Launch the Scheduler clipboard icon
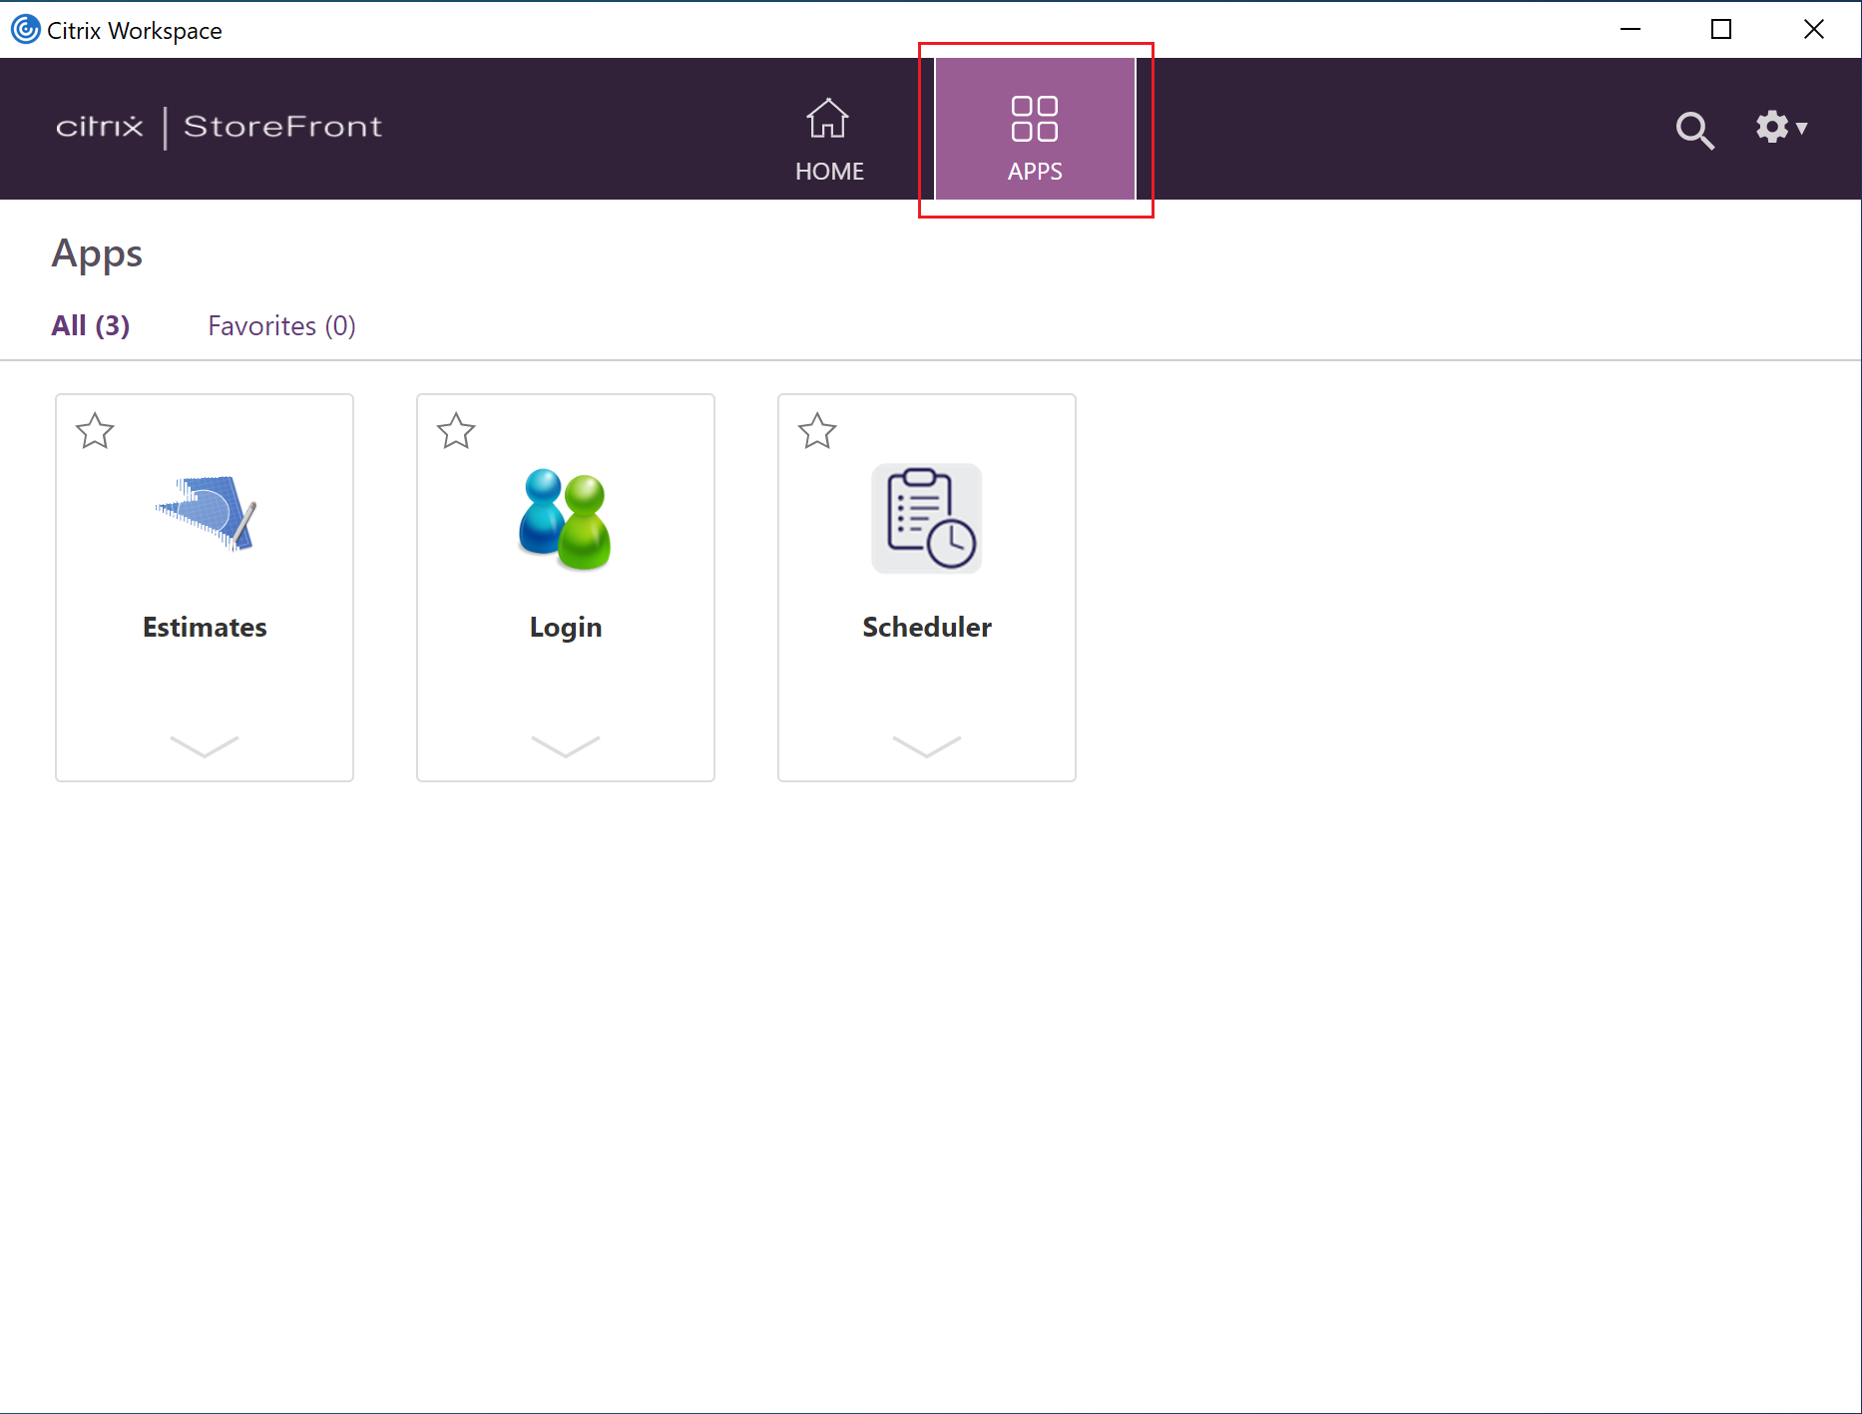 click(x=926, y=519)
